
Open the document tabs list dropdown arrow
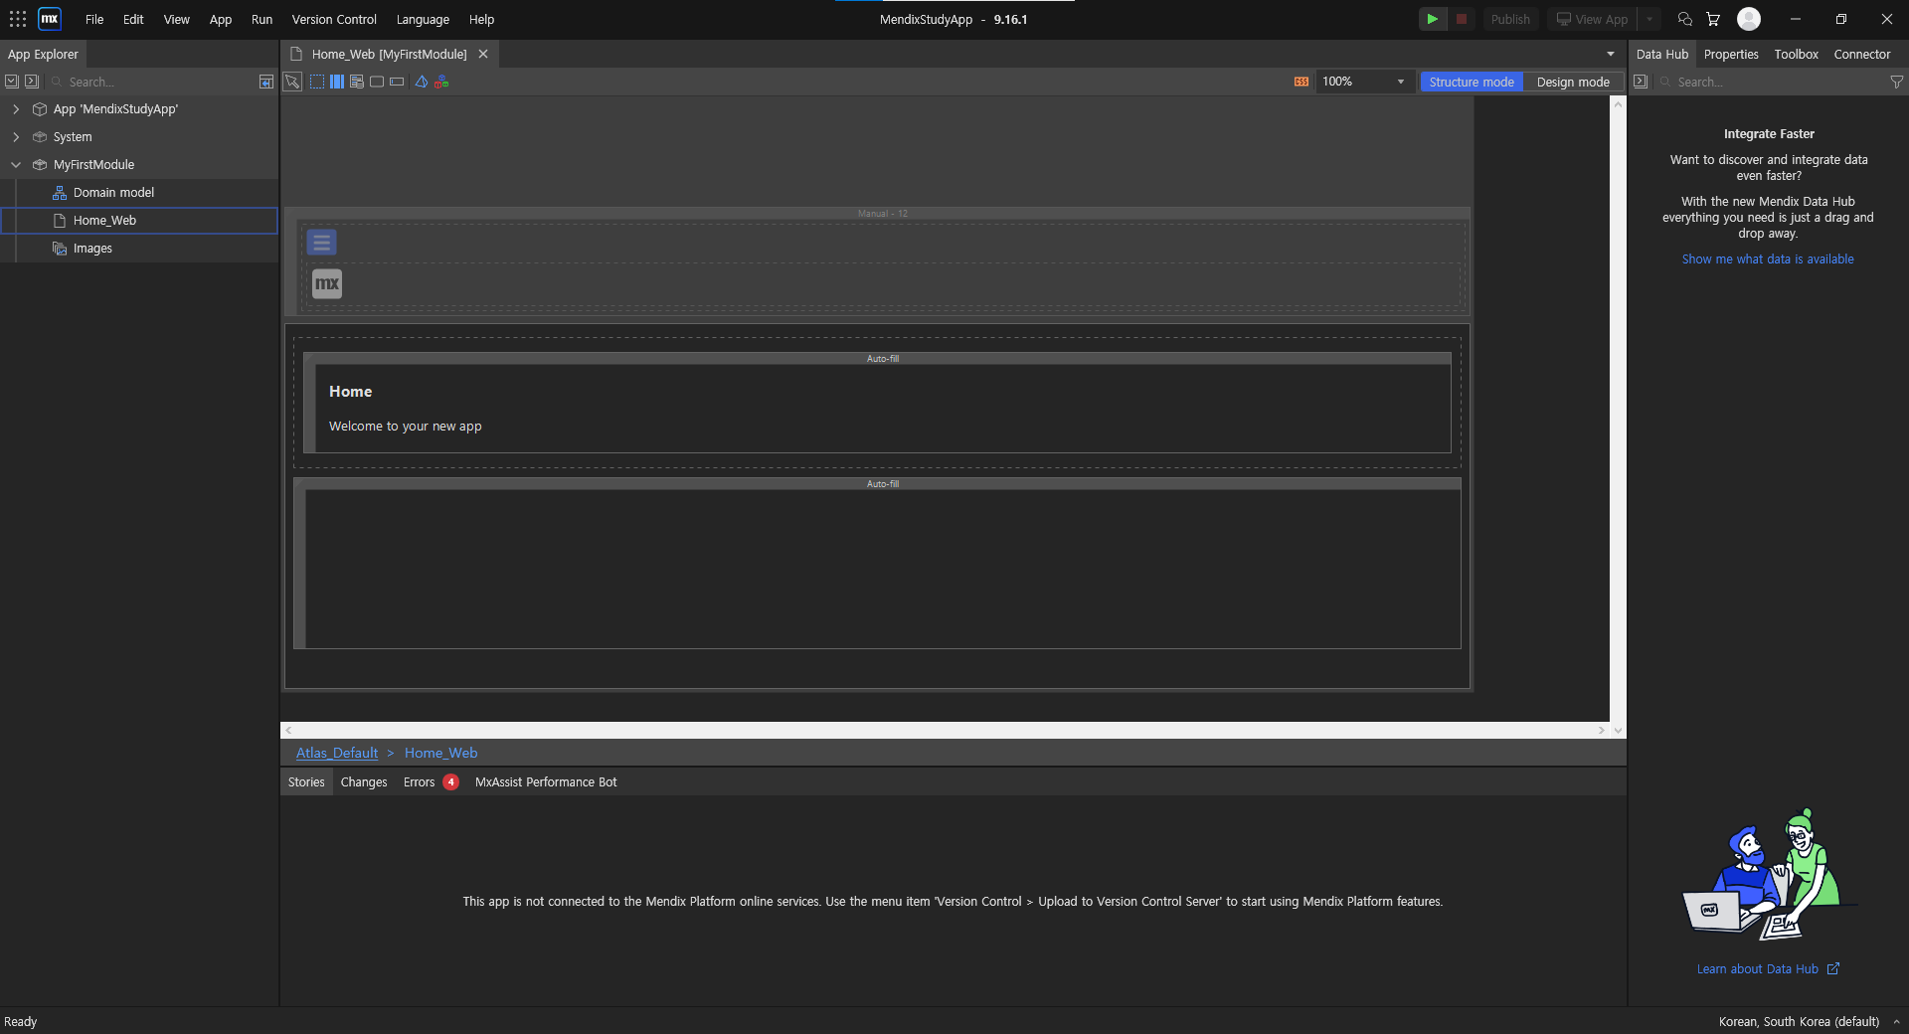[1611, 54]
